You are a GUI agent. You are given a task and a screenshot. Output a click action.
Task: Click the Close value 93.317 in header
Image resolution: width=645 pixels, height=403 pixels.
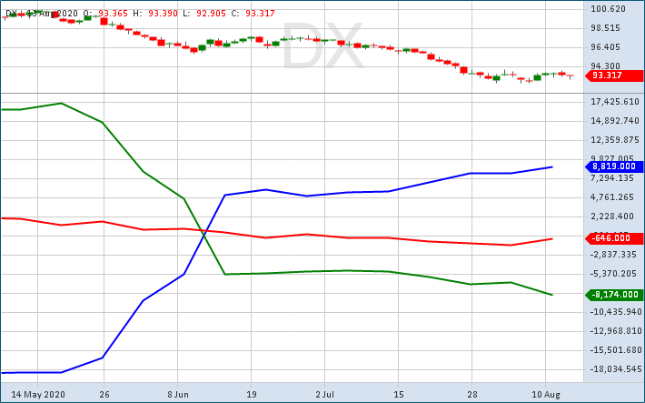tap(260, 14)
